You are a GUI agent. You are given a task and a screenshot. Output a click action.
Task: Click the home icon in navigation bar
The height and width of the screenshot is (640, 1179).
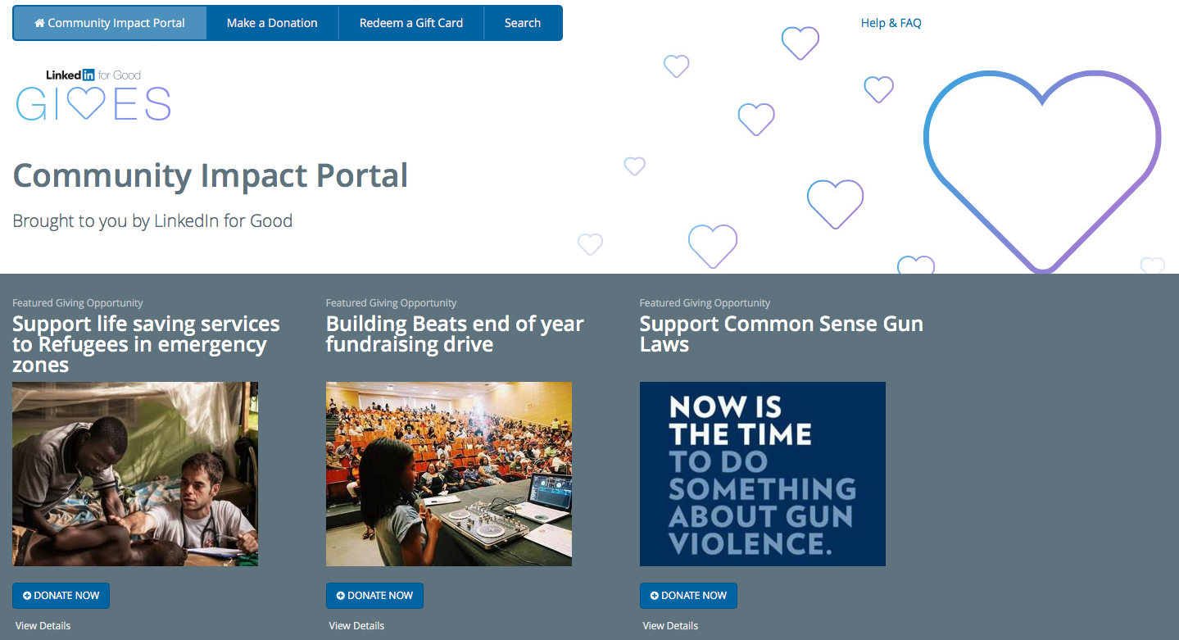pyautogui.click(x=39, y=23)
